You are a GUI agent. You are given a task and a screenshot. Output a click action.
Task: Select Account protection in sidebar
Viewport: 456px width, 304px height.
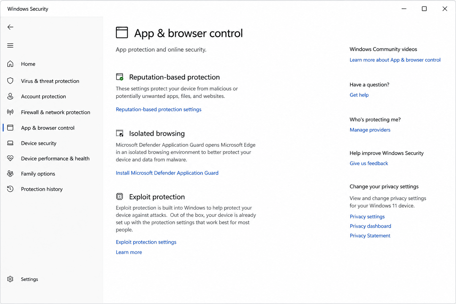pos(43,96)
